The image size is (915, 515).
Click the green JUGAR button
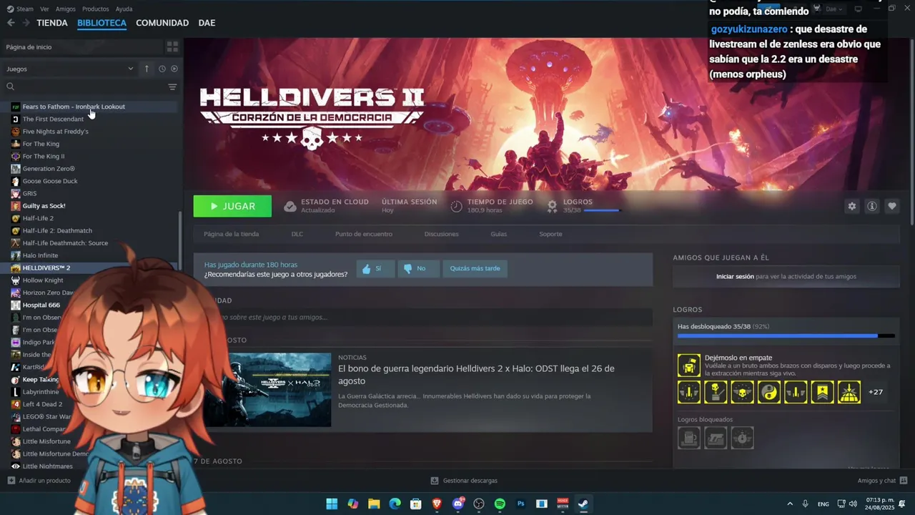tap(232, 206)
